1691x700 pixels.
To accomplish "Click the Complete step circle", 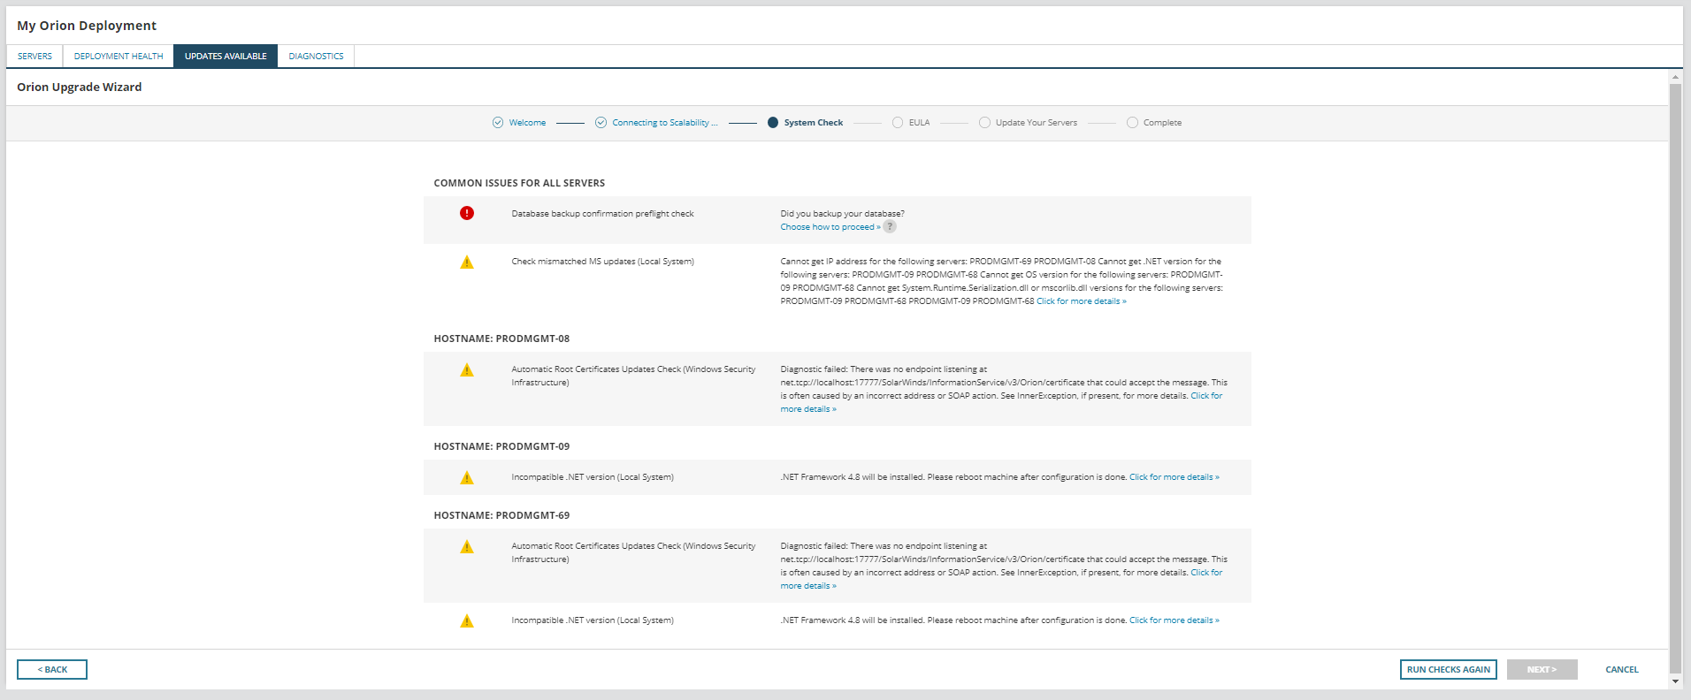I will [1132, 123].
